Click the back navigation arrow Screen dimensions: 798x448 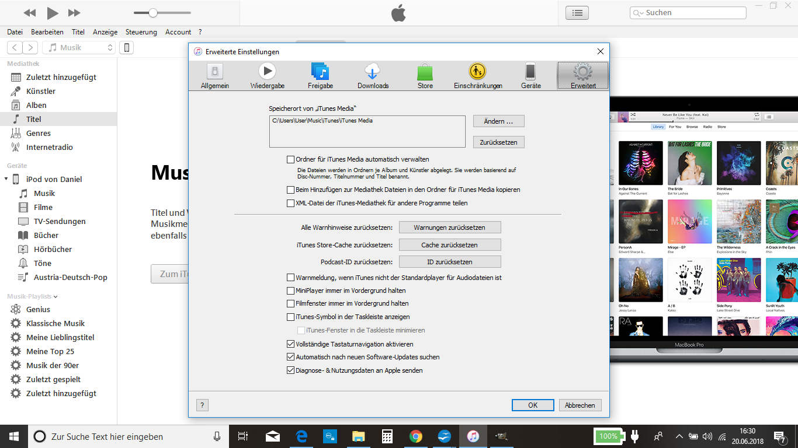pos(15,48)
